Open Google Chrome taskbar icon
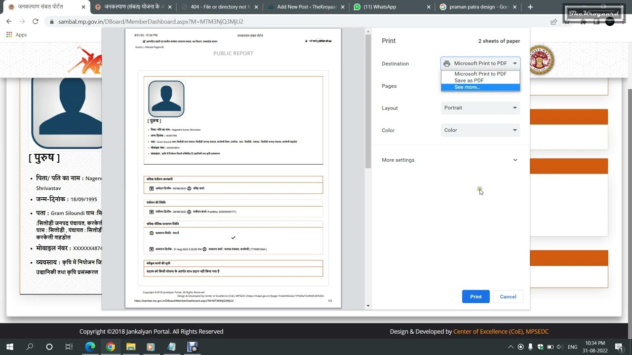This screenshot has width=632, height=355. pos(111,347)
